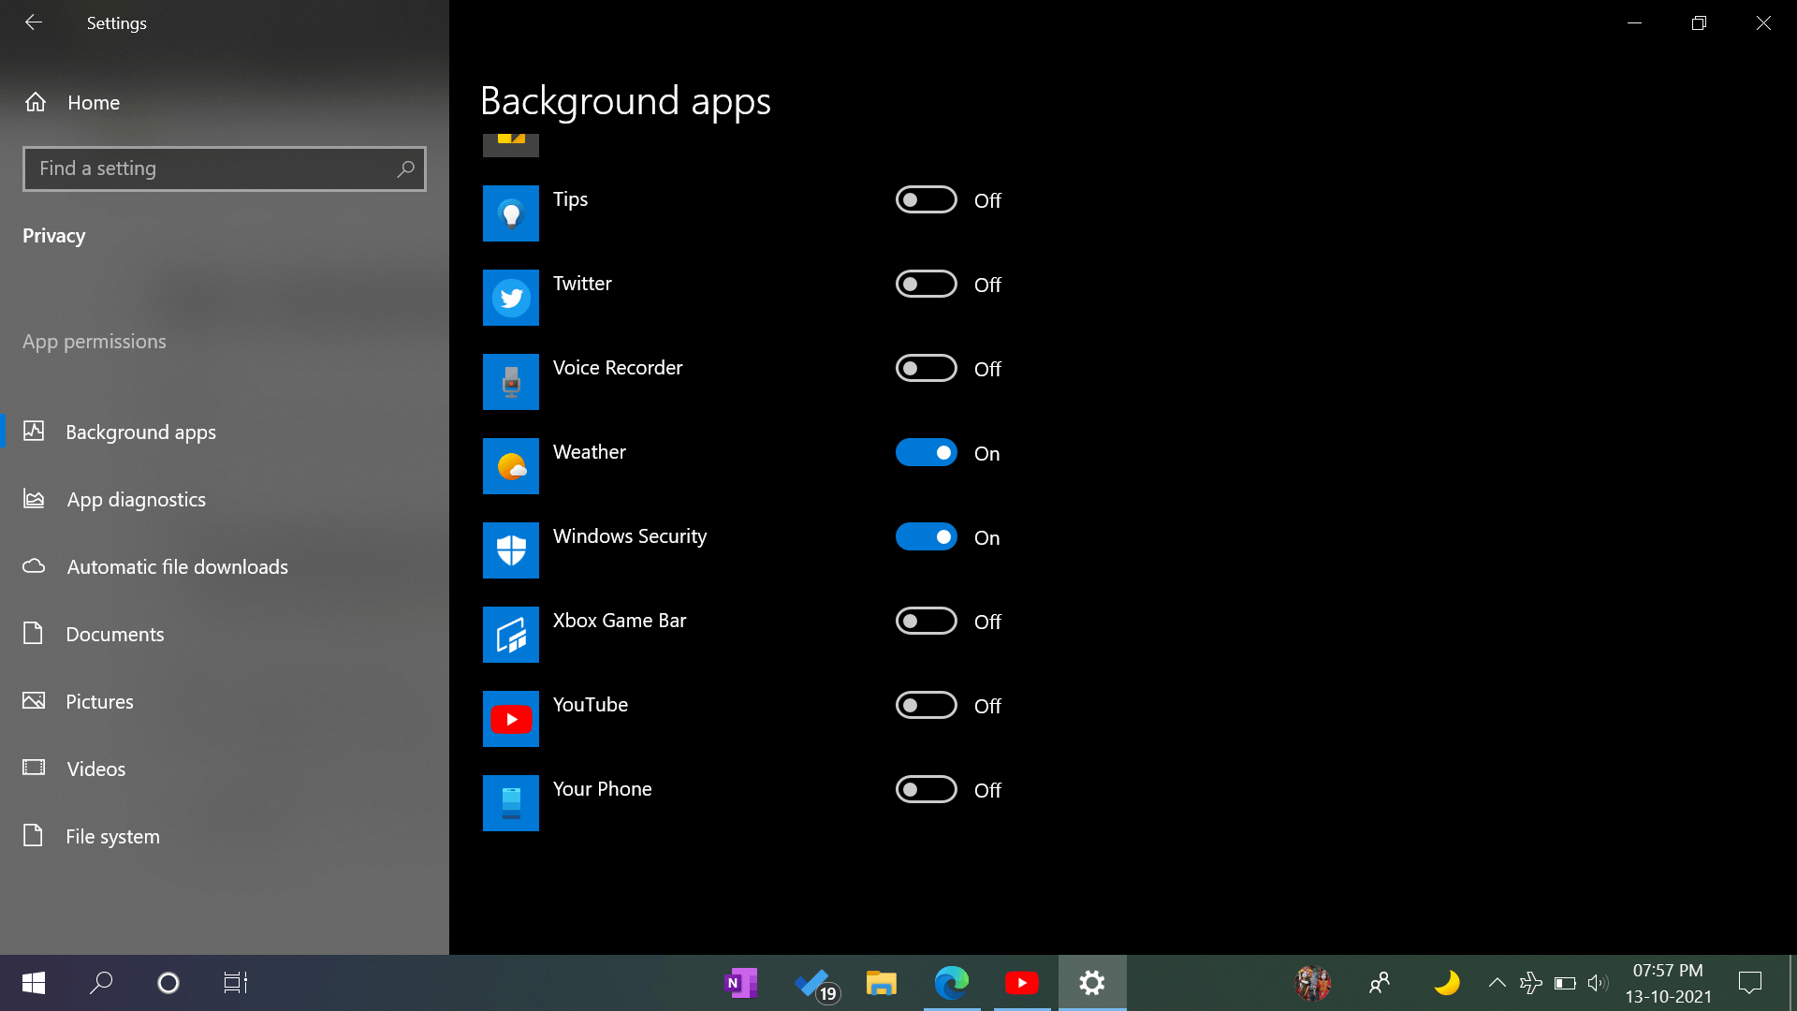Disable the Windows Security background toggle
Image resolution: width=1797 pixels, height=1011 pixels.
point(926,537)
